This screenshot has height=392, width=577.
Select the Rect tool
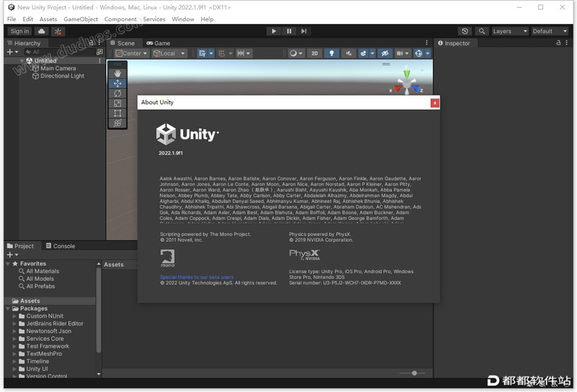(118, 113)
